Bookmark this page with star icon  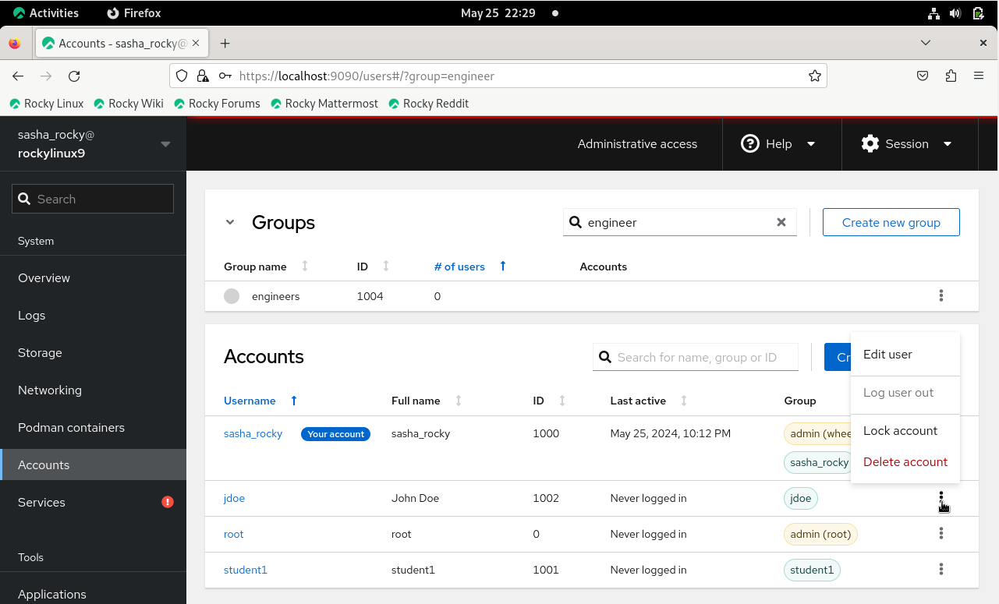814,76
